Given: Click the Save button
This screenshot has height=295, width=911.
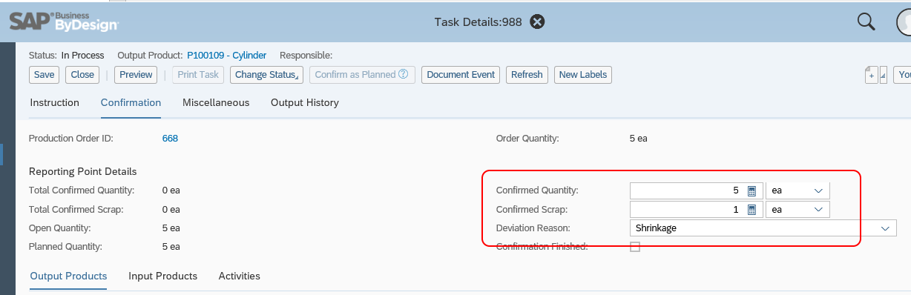Looking at the screenshot, I should [45, 74].
